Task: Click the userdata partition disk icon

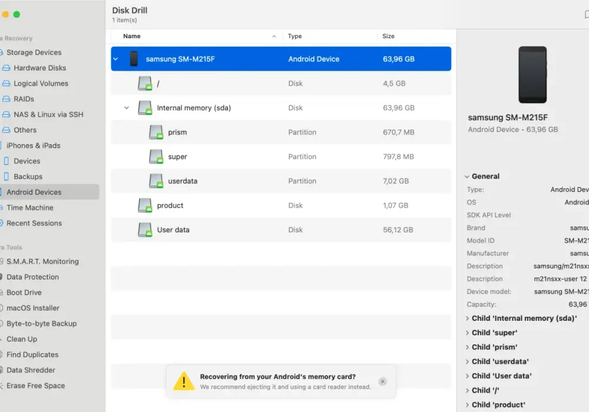Action: tap(156, 181)
